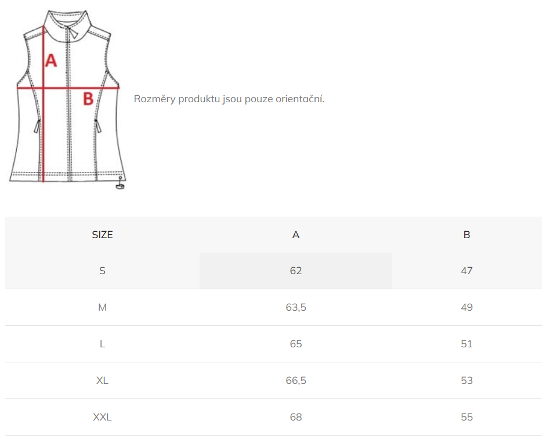Click the 51 width value for L

467,344
